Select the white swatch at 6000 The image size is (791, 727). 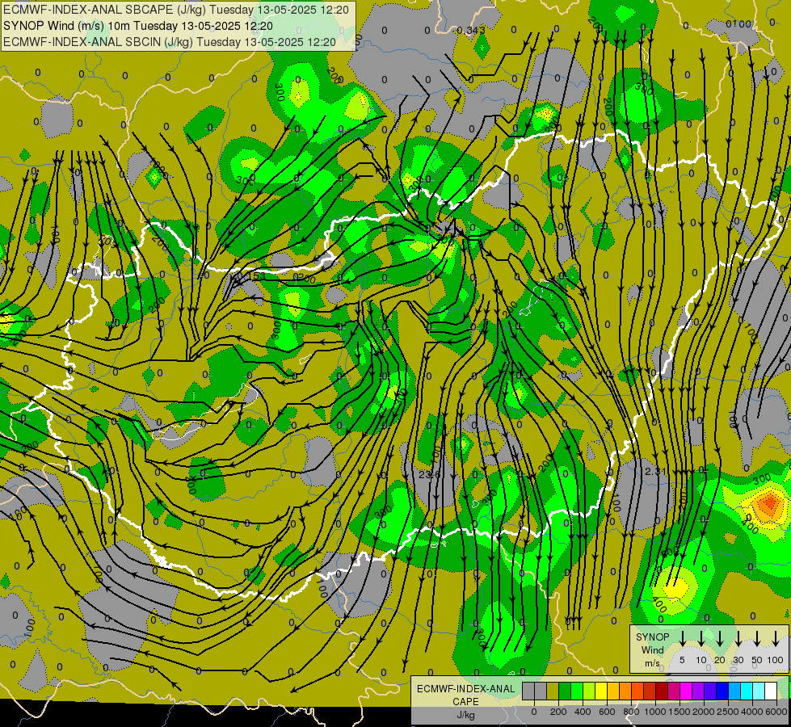[x=771, y=691]
